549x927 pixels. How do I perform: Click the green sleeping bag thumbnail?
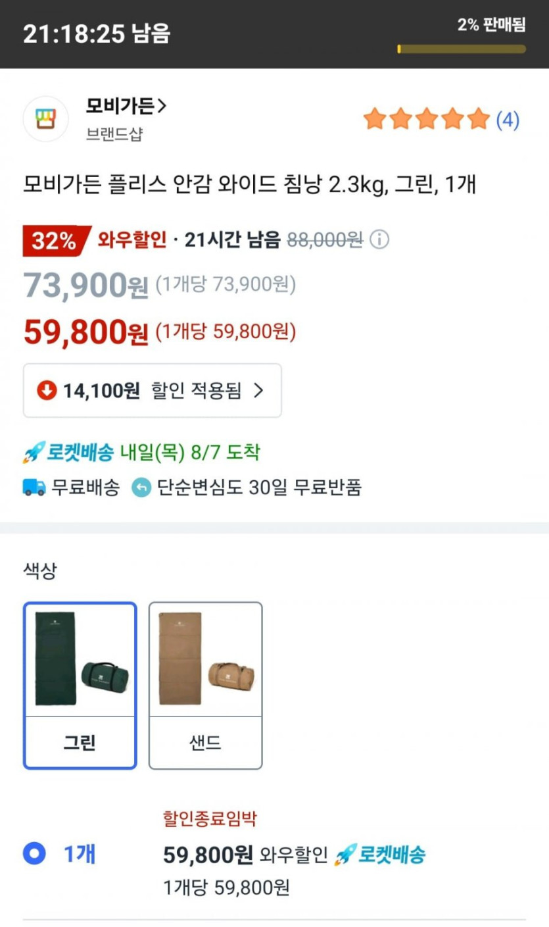click(80, 660)
